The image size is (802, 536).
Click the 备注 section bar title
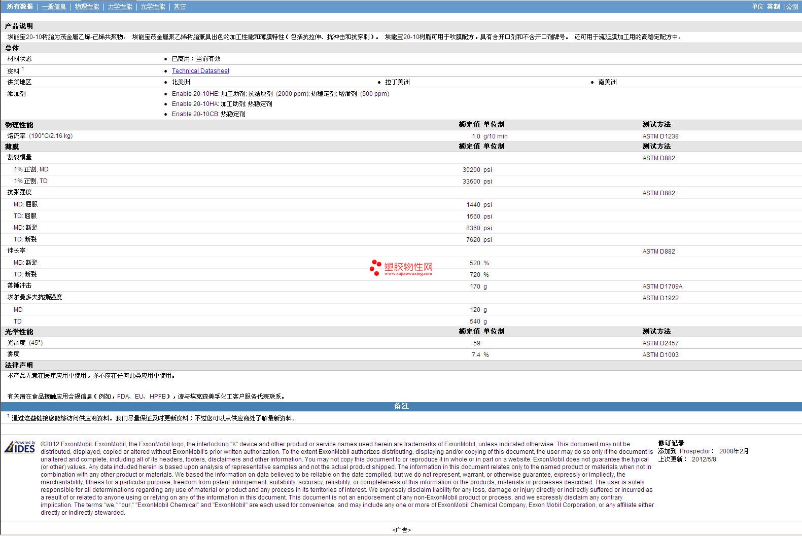pos(401,406)
